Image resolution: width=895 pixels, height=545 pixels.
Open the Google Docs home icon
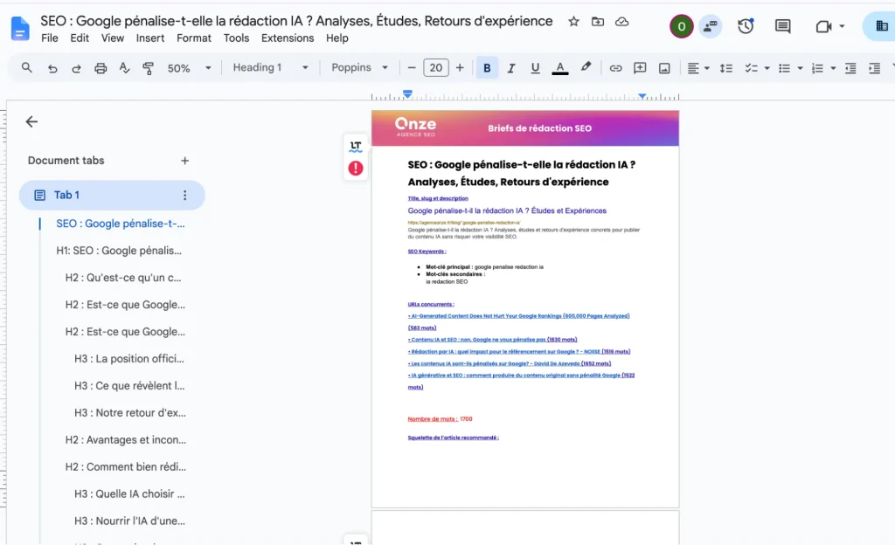[x=20, y=29]
